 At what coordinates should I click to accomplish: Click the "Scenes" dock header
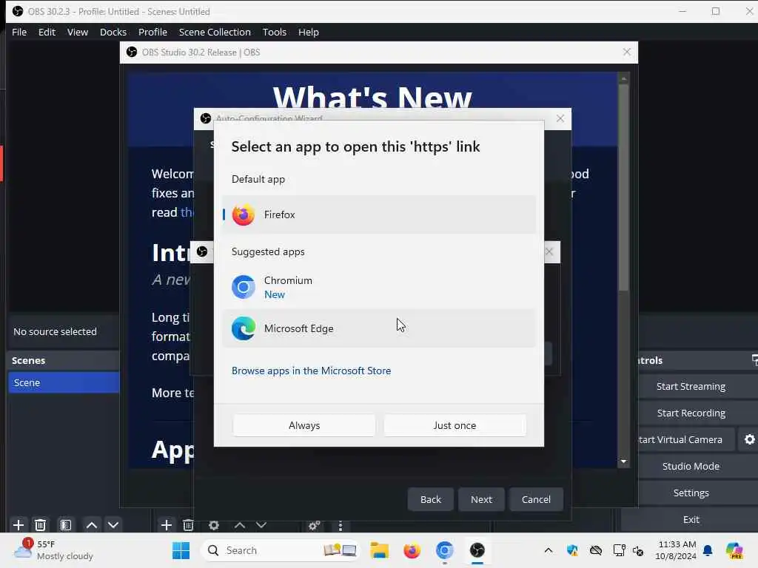(x=29, y=360)
